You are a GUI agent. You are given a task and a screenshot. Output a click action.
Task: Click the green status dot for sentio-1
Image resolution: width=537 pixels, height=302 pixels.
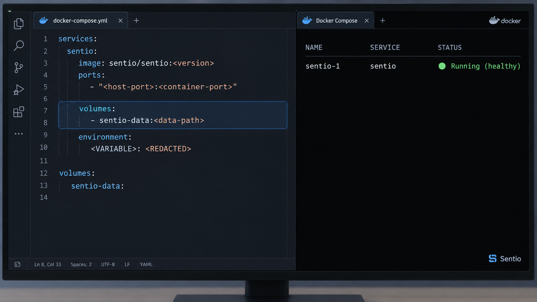442,66
